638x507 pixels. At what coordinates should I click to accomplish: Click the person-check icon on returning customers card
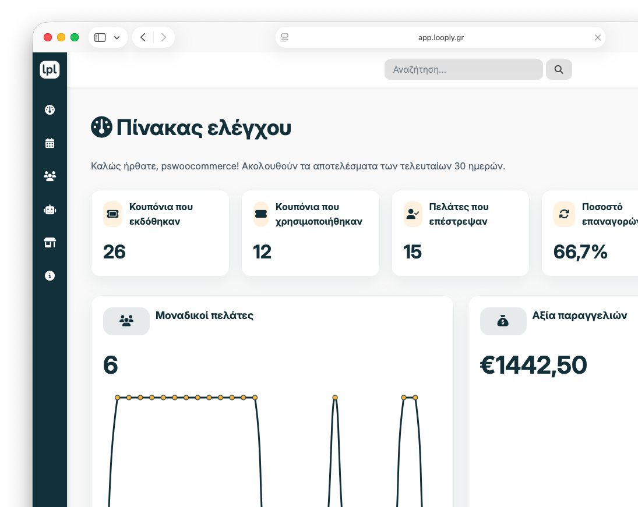(x=413, y=214)
